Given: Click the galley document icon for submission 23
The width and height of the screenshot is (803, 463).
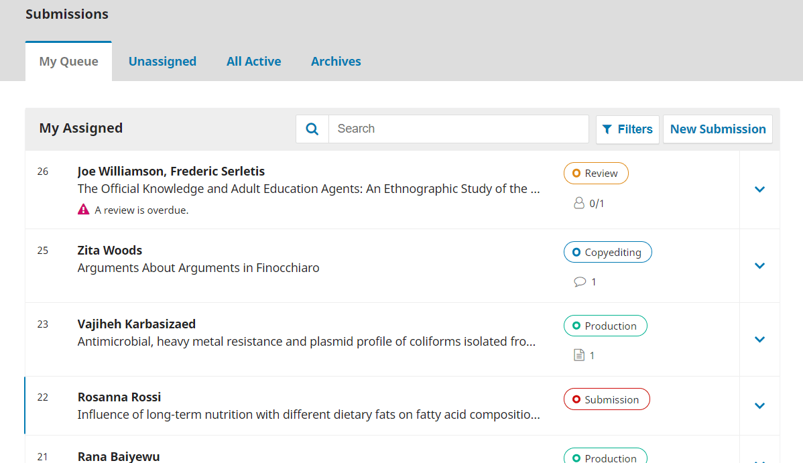Looking at the screenshot, I should (x=579, y=356).
